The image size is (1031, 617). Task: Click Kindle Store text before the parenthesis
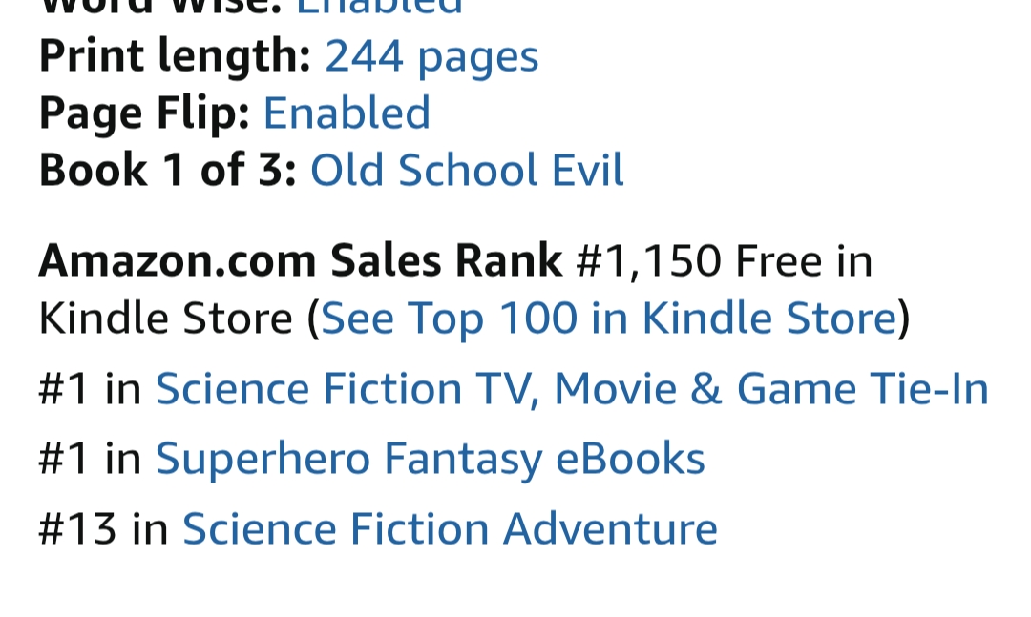pyautogui.click(x=165, y=318)
